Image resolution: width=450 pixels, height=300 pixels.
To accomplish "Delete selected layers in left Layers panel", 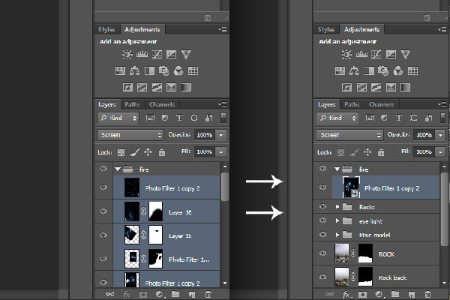I will point(208,294).
